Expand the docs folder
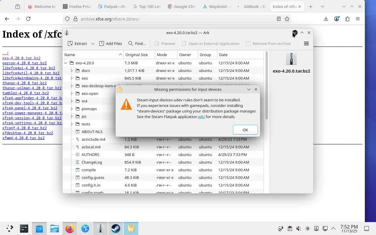This screenshot has width=376, height=235. pyautogui.click(x=71, y=70)
